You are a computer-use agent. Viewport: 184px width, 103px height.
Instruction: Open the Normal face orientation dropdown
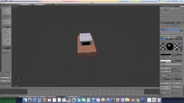click(x=177, y=79)
